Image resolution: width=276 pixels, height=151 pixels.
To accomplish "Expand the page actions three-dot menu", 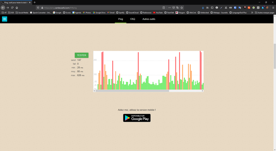I will [170, 8].
